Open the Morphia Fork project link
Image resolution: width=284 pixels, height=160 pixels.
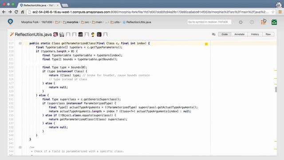click(x=30, y=22)
